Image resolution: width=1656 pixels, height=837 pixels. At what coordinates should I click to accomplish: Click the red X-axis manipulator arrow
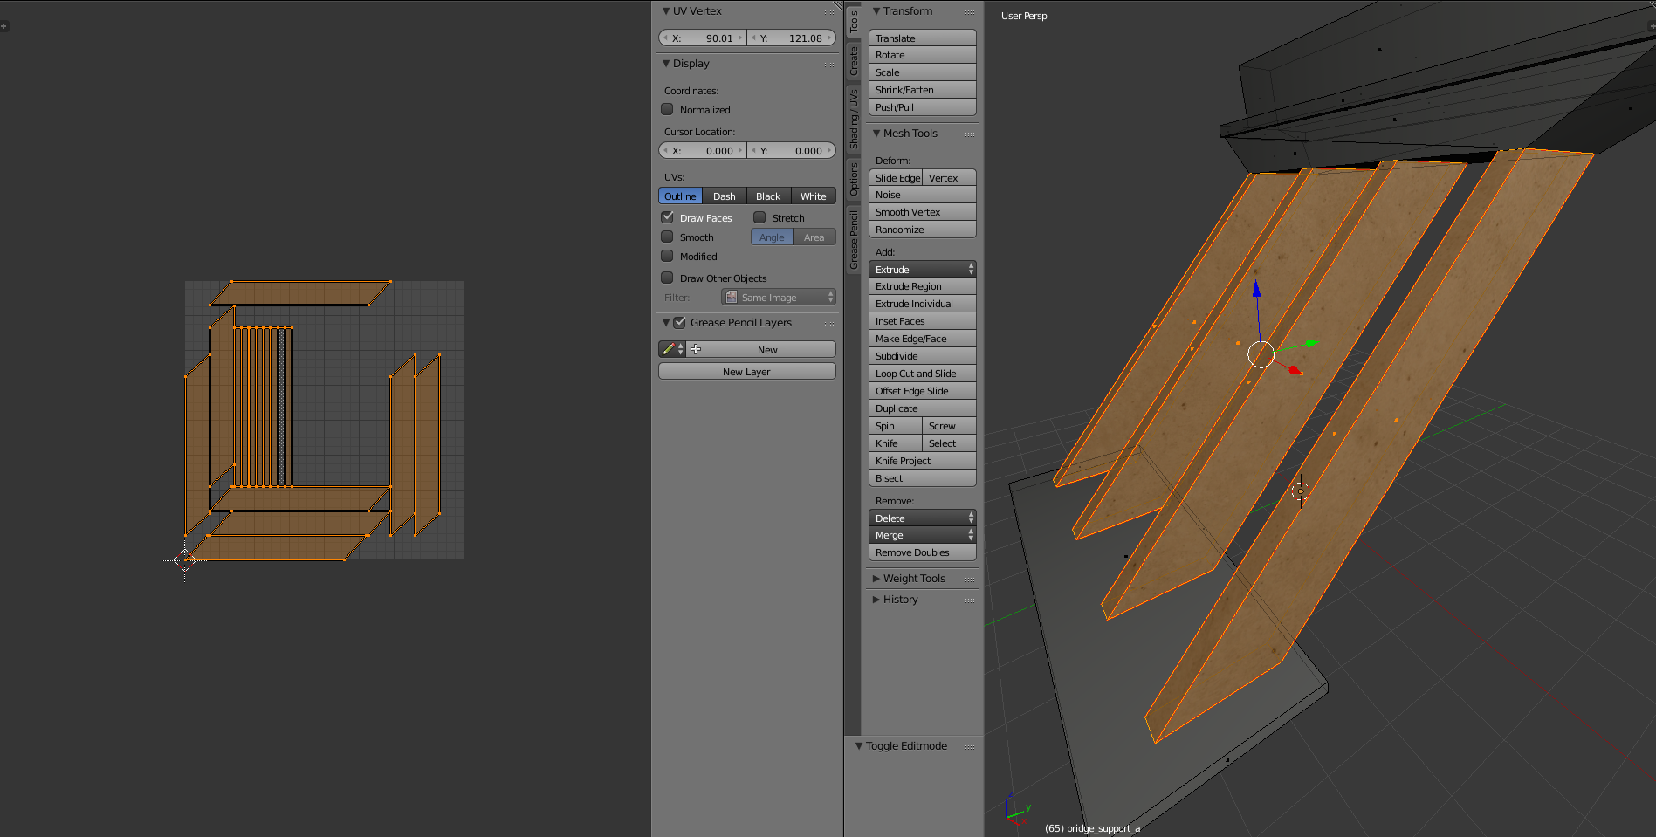(1295, 371)
